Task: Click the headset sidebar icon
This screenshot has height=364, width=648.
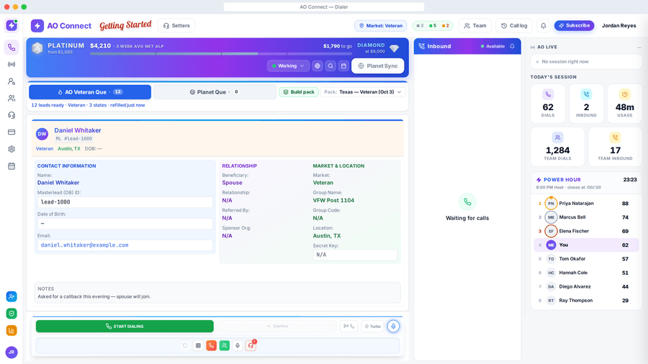Action: pyautogui.click(x=12, y=115)
